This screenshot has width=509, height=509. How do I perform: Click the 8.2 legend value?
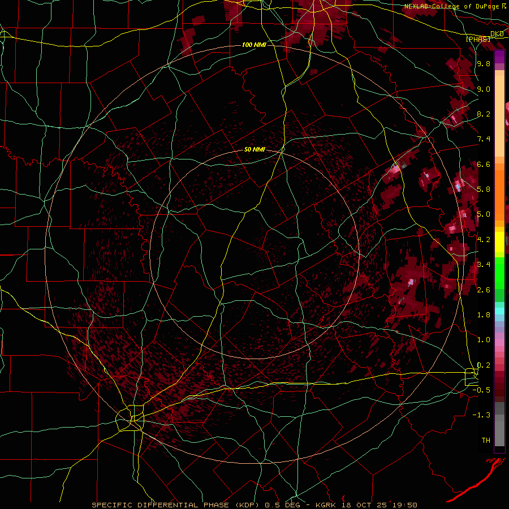(484, 114)
